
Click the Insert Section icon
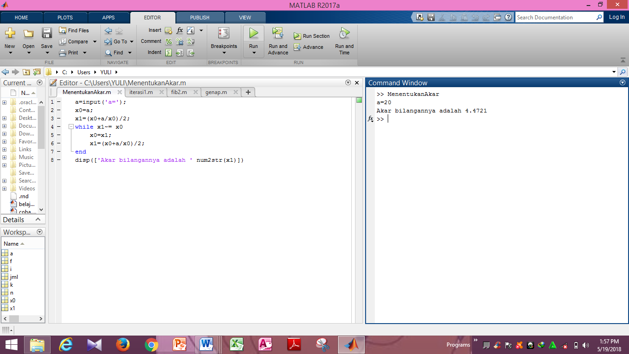[x=168, y=30]
